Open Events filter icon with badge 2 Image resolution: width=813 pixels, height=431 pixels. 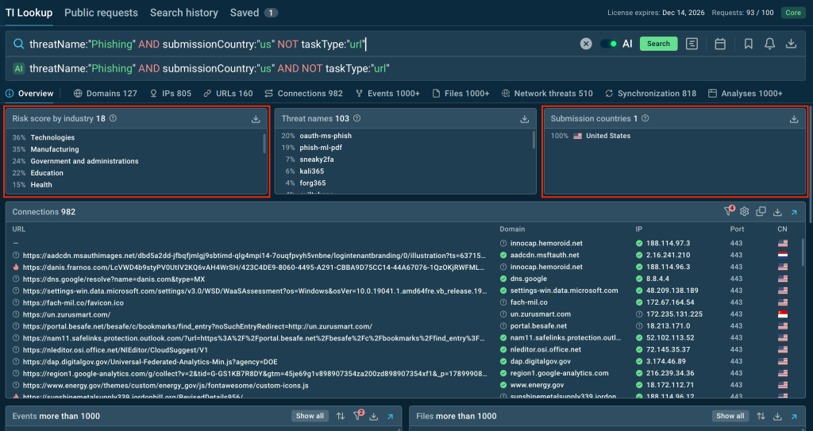[x=358, y=415]
